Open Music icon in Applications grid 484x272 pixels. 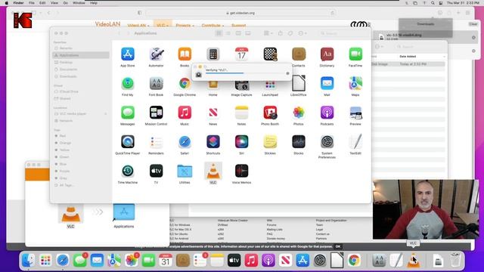click(x=185, y=113)
